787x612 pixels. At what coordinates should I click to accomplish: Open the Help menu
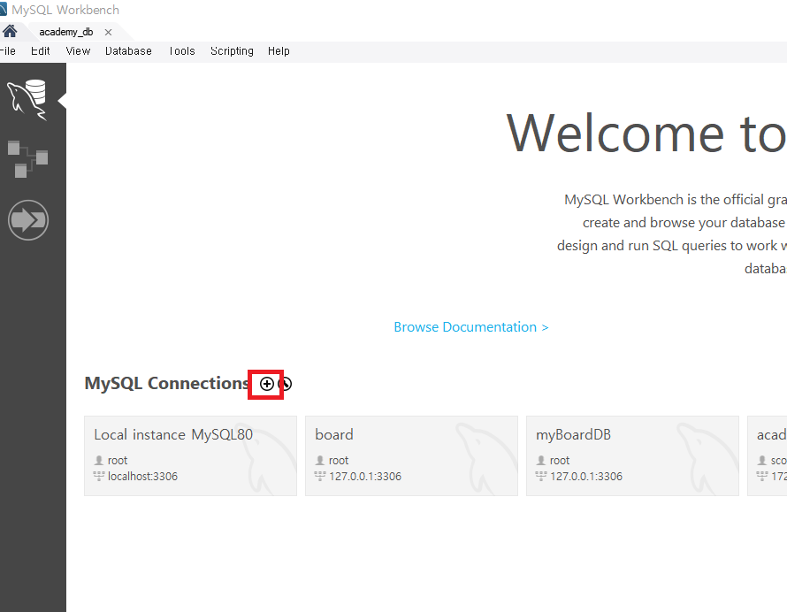pyautogui.click(x=279, y=51)
